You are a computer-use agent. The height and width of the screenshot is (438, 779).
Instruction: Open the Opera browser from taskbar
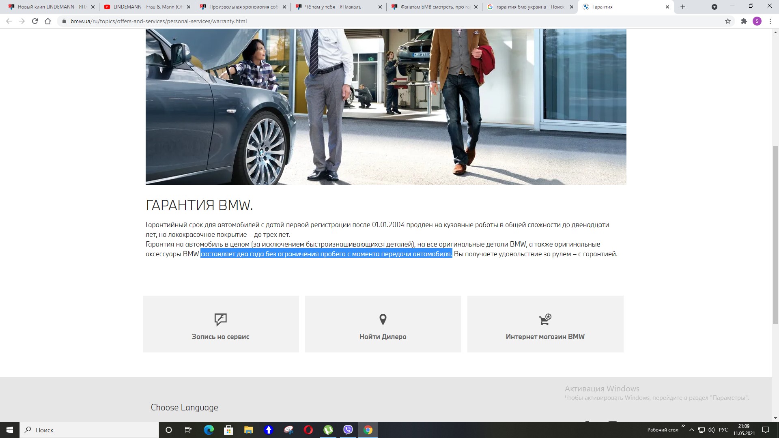coord(308,430)
